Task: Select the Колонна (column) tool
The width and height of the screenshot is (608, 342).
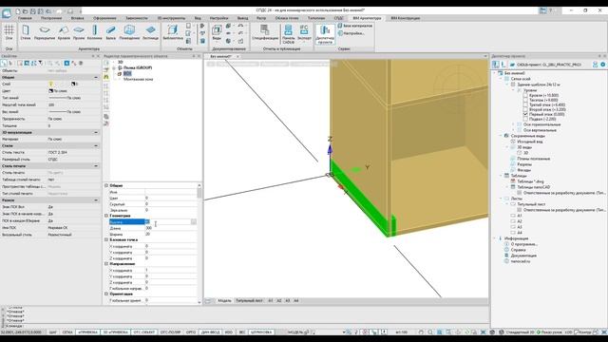Action: click(95, 32)
